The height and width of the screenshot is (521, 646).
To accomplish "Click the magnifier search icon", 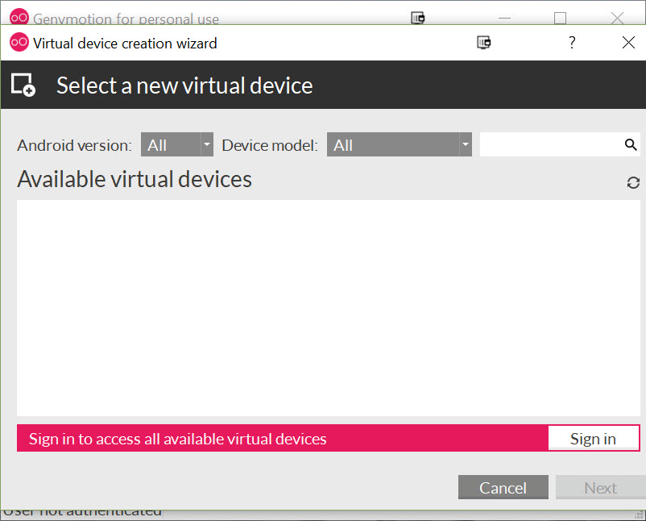I will (x=631, y=145).
